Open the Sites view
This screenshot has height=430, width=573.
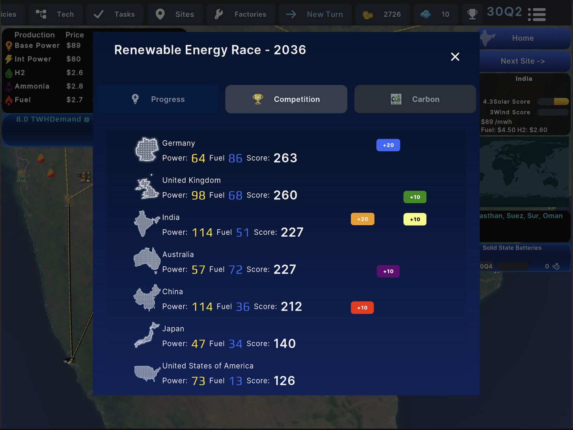click(x=175, y=14)
